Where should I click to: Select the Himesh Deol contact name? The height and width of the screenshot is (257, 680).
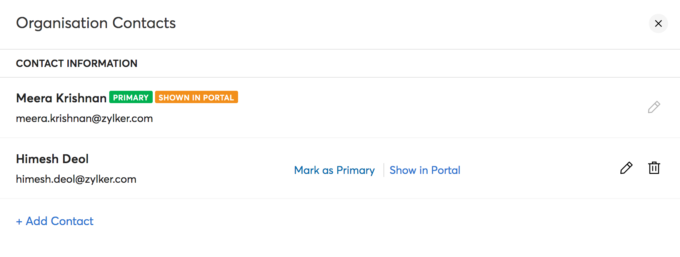click(x=52, y=159)
